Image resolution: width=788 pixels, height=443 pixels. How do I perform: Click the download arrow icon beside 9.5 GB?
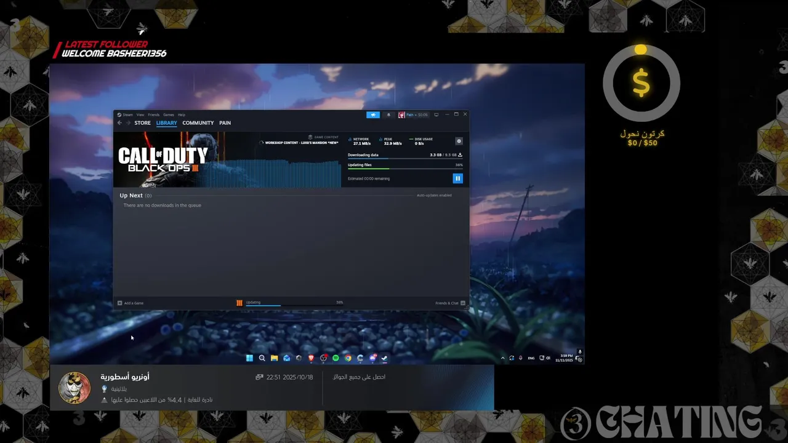coord(460,155)
